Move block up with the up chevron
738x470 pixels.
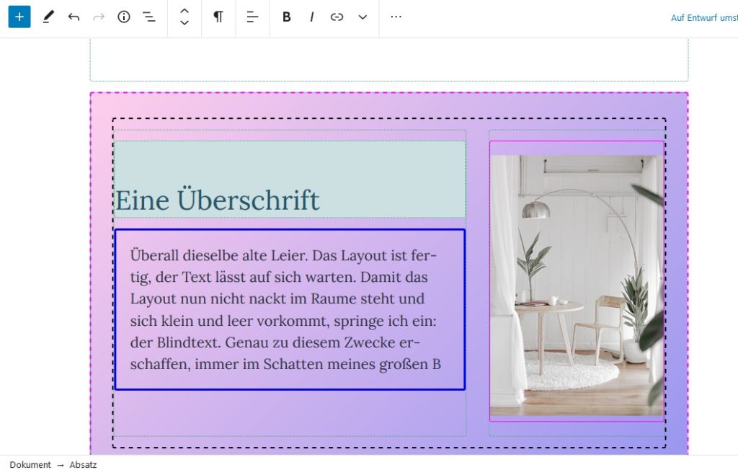coord(184,11)
